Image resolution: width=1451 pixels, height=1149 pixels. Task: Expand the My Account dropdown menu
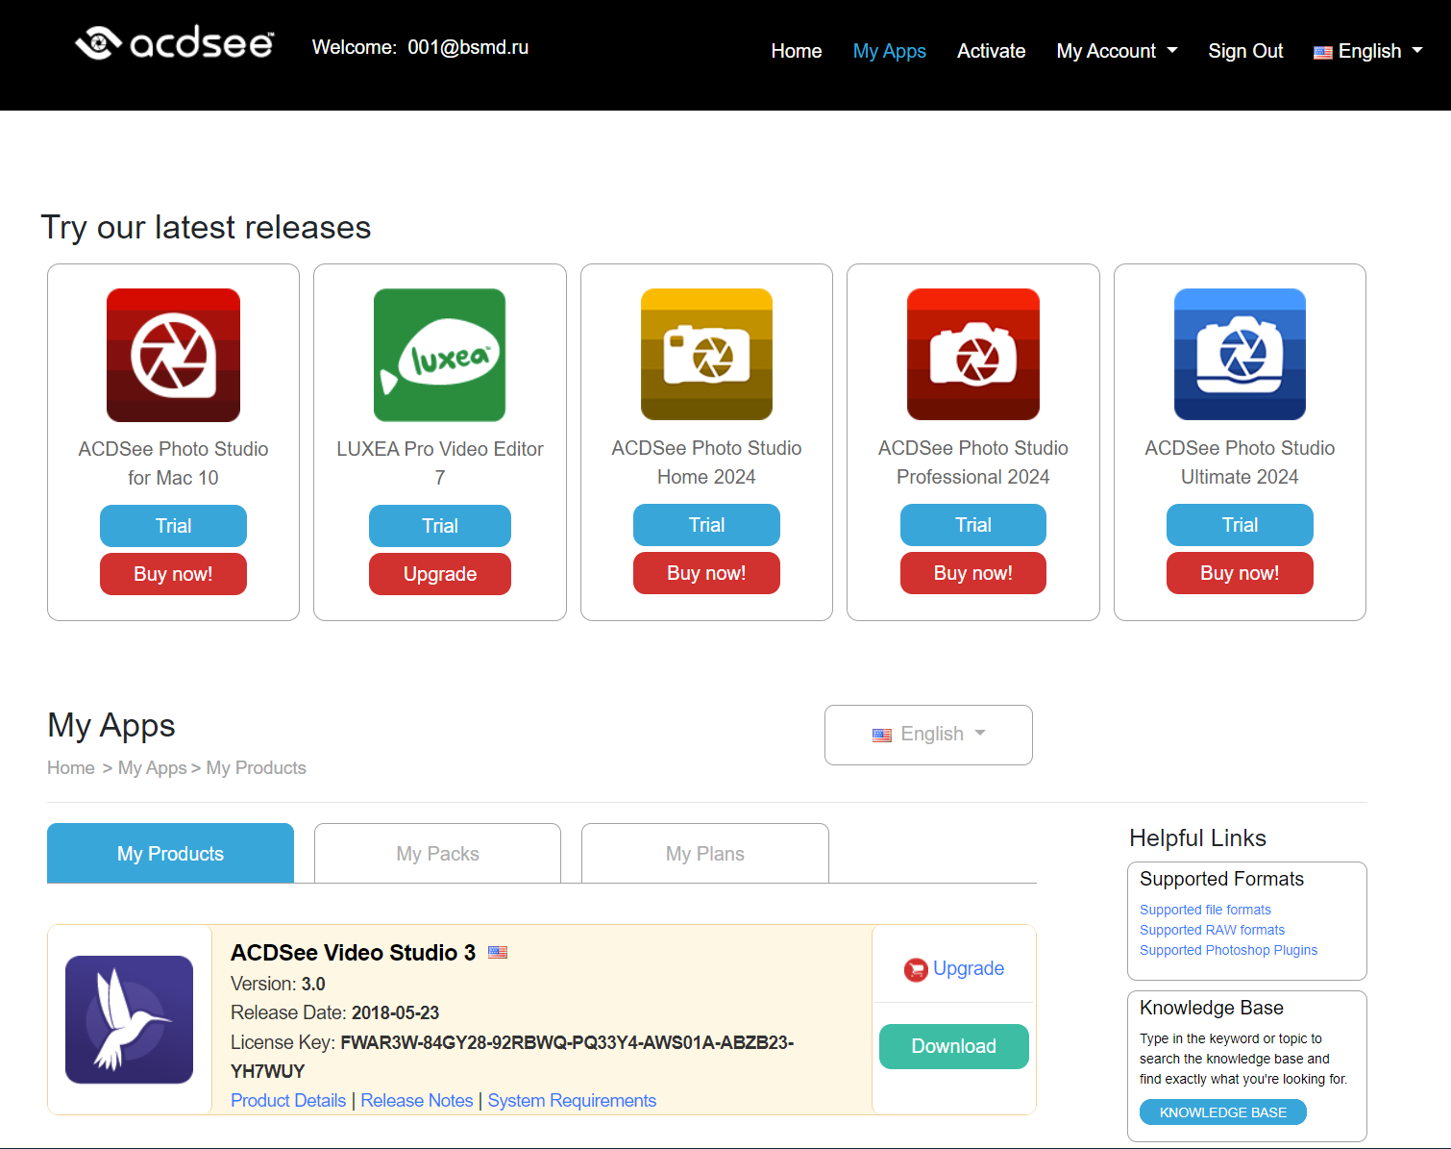click(x=1117, y=51)
